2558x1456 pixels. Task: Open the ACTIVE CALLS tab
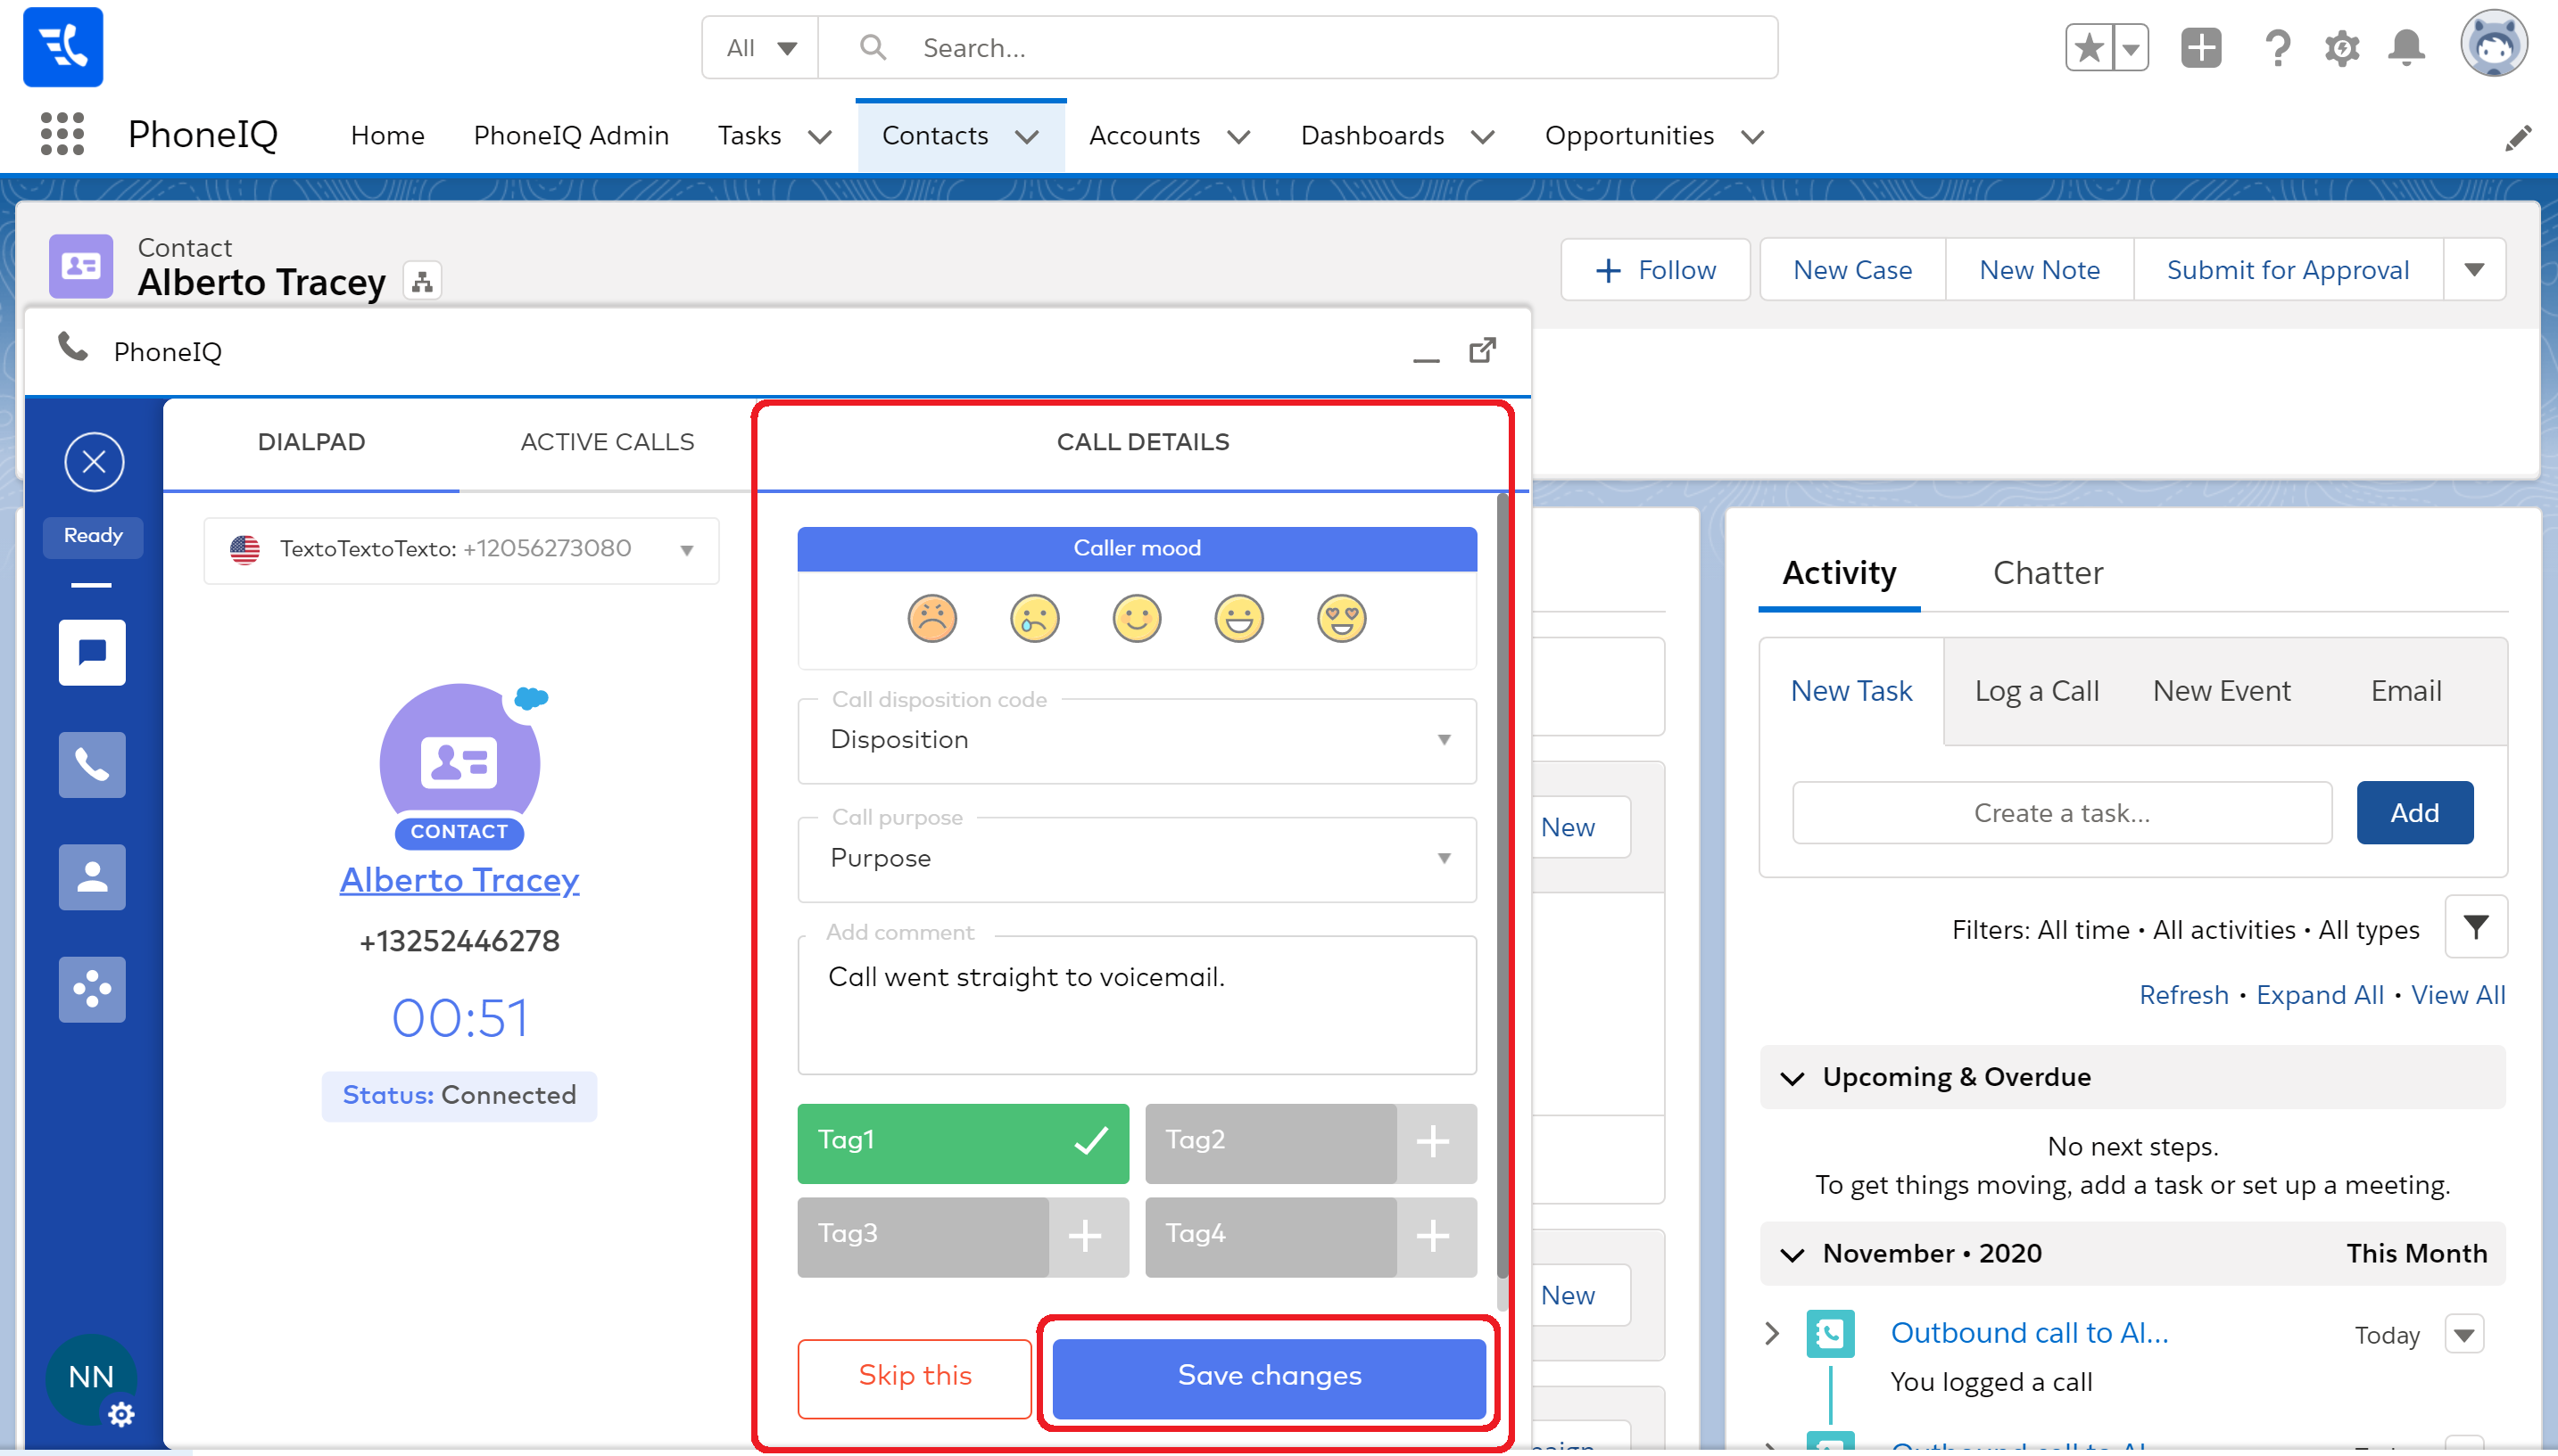(x=606, y=442)
